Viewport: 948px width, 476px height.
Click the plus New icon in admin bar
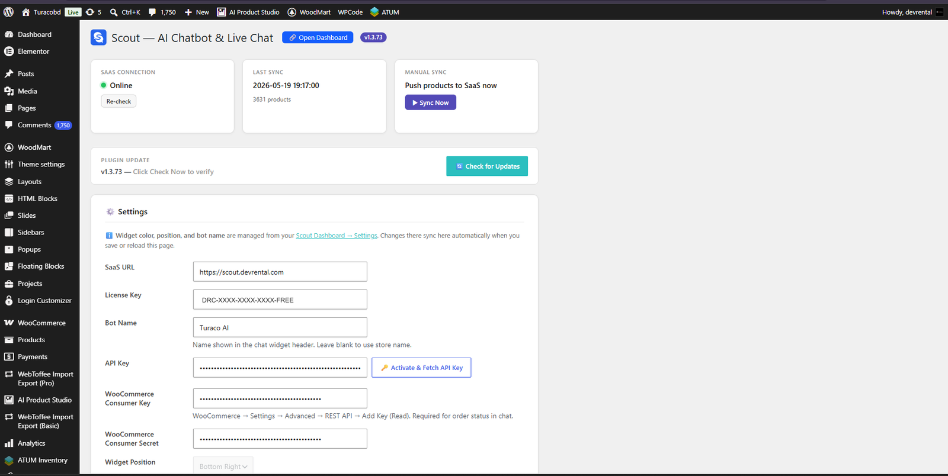pos(188,12)
